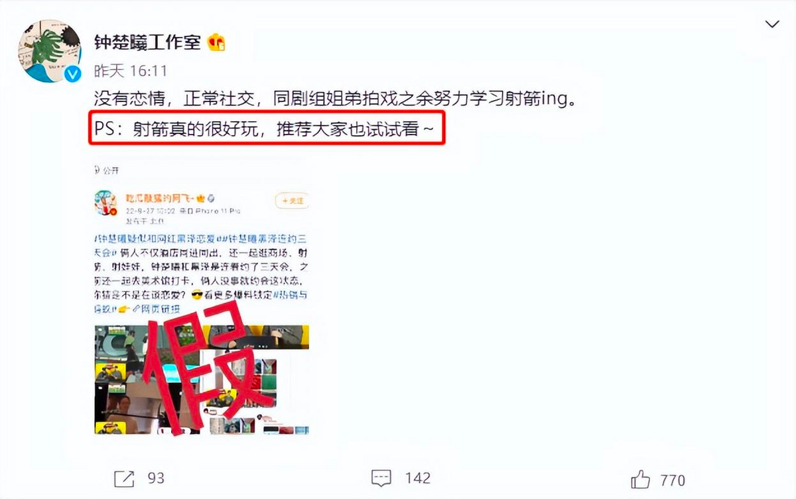Viewport: 796px width, 499px height.
Task: Click the comment count 142
Action: point(418,478)
